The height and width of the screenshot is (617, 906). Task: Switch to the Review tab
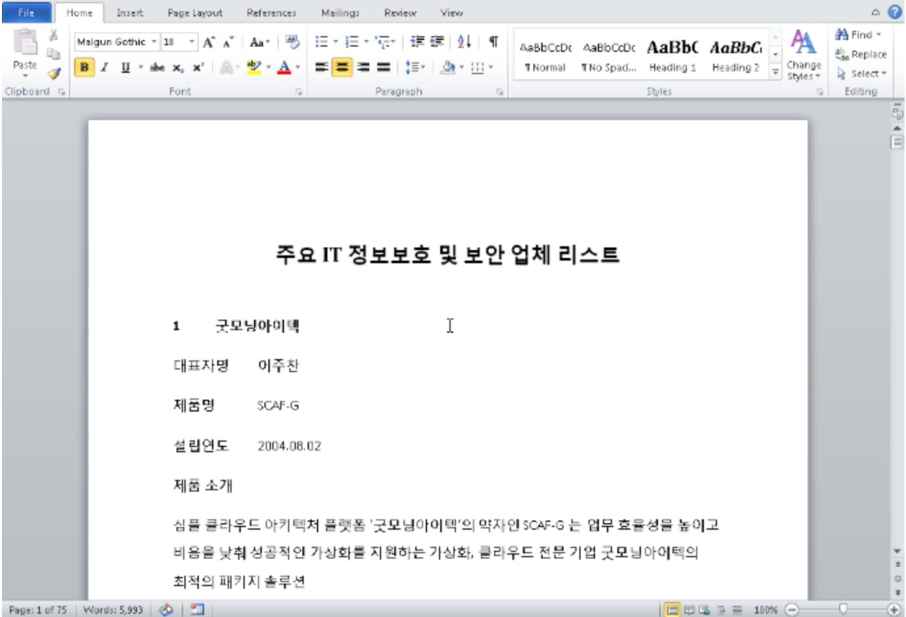coord(400,12)
